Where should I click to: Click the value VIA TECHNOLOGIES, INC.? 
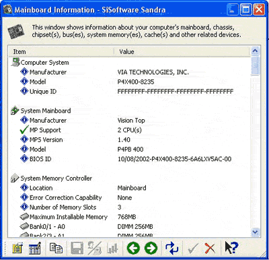153,72
